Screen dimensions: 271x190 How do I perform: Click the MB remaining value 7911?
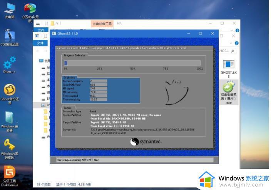click(99, 92)
